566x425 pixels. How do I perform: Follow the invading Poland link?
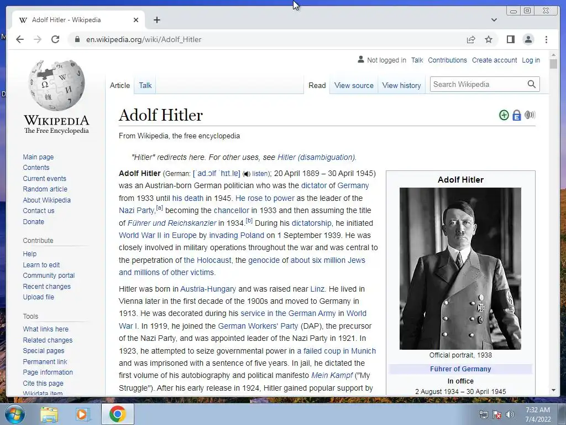pos(237,235)
